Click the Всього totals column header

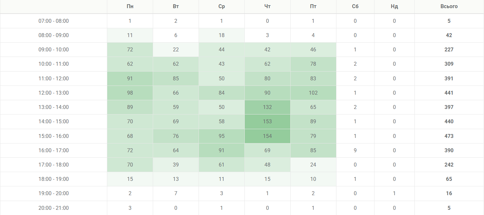pos(449,7)
